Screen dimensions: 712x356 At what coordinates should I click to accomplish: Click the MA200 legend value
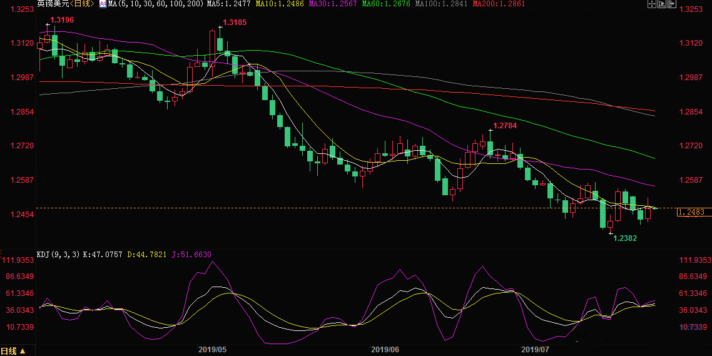[x=499, y=4]
